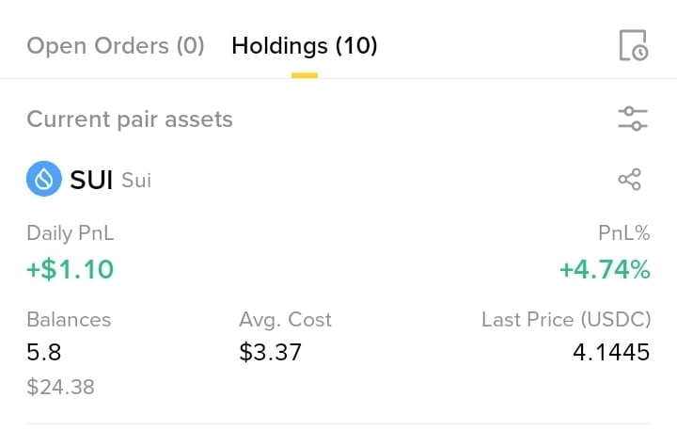
Task: Tap the Balances label
Action: [69, 320]
